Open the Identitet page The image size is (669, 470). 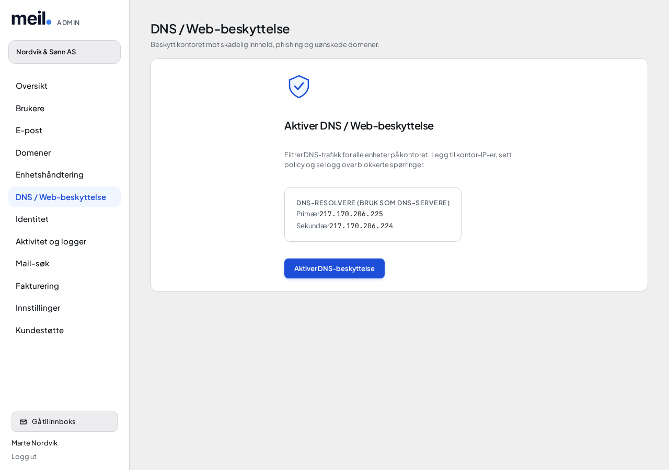click(x=64, y=219)
